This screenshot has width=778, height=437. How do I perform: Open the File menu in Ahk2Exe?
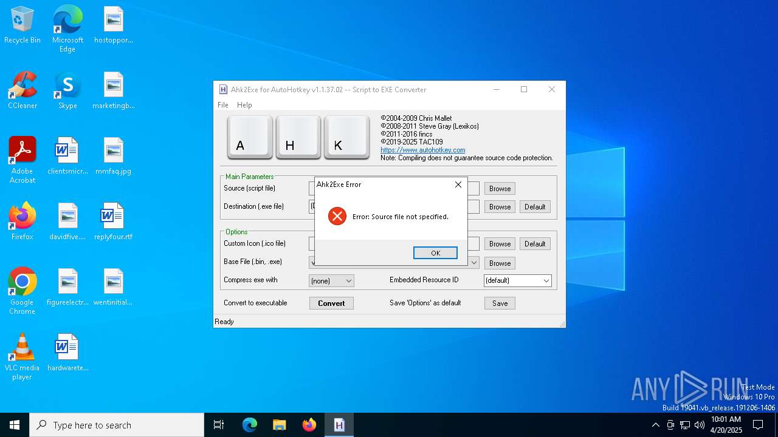223,105
